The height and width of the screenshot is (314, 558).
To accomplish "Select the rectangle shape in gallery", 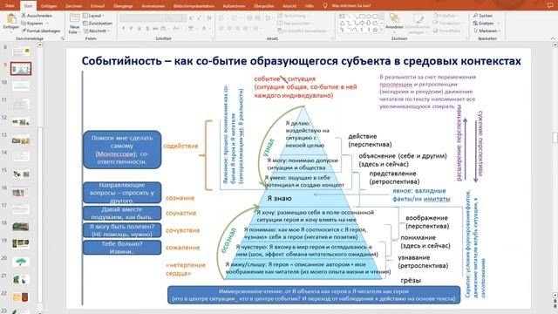I will coord(362,17).
